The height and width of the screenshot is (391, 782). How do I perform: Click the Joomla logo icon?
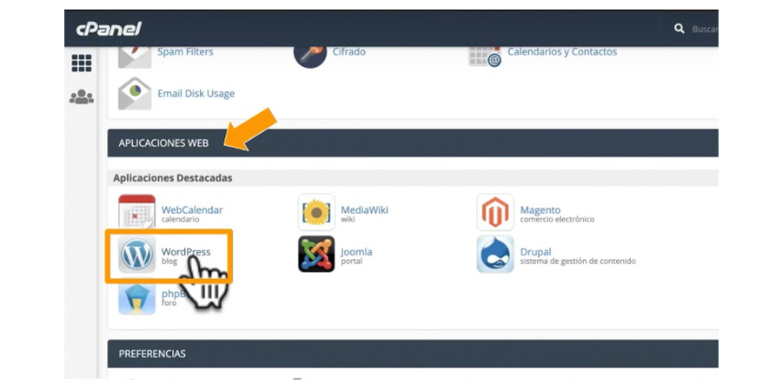(x=316, y=254)
